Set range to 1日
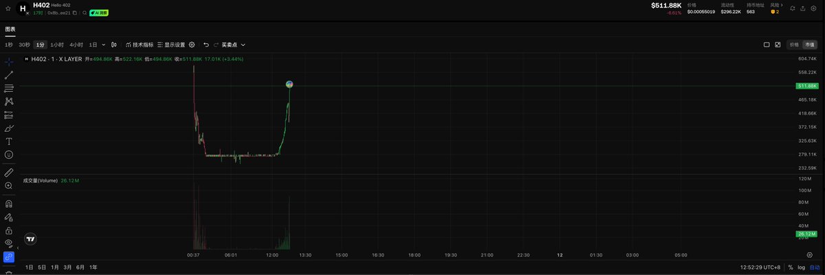 (29, 267)
